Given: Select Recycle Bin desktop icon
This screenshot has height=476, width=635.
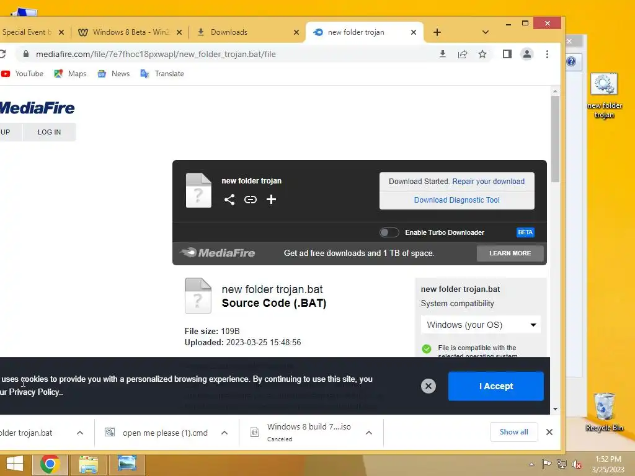Looking at the screenshot, I should 604,412.
